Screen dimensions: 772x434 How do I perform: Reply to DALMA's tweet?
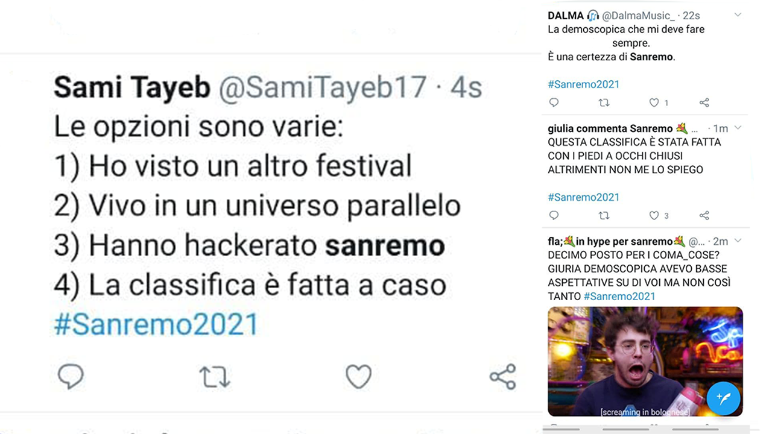[x=554, y=102]
